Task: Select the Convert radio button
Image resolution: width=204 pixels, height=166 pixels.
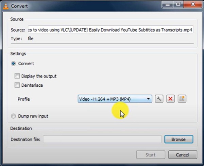Action: tap(13, 64)
